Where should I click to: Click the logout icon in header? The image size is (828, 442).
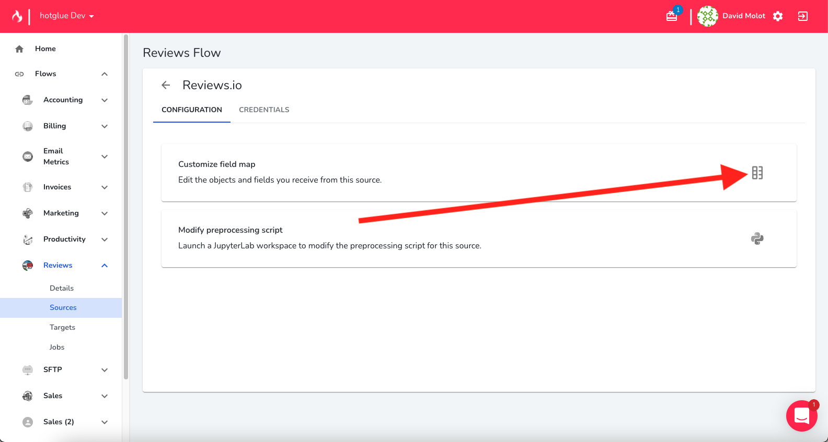pyautogui.click(x=803, y=16)
